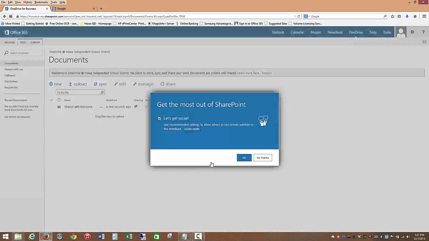
Task: Launch Google Chrome from taskbar
Action: 73,237
